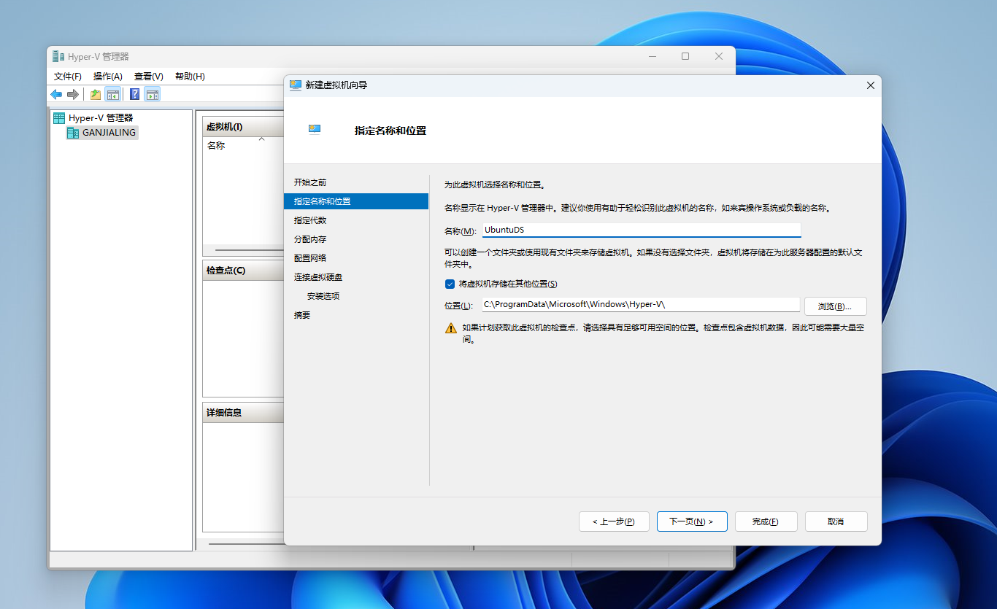
Task: Toggle the Show/Hide Action Pane toolbar icon
Action: click(152, 94)
